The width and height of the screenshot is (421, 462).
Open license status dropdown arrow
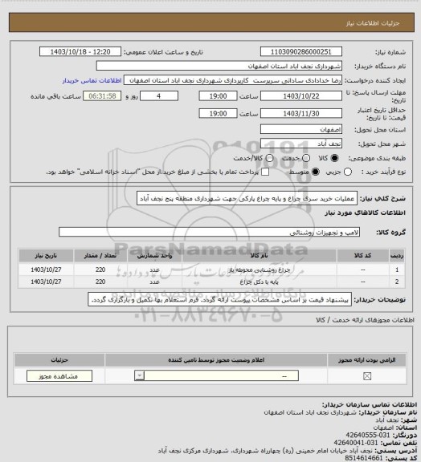[140, 376]
